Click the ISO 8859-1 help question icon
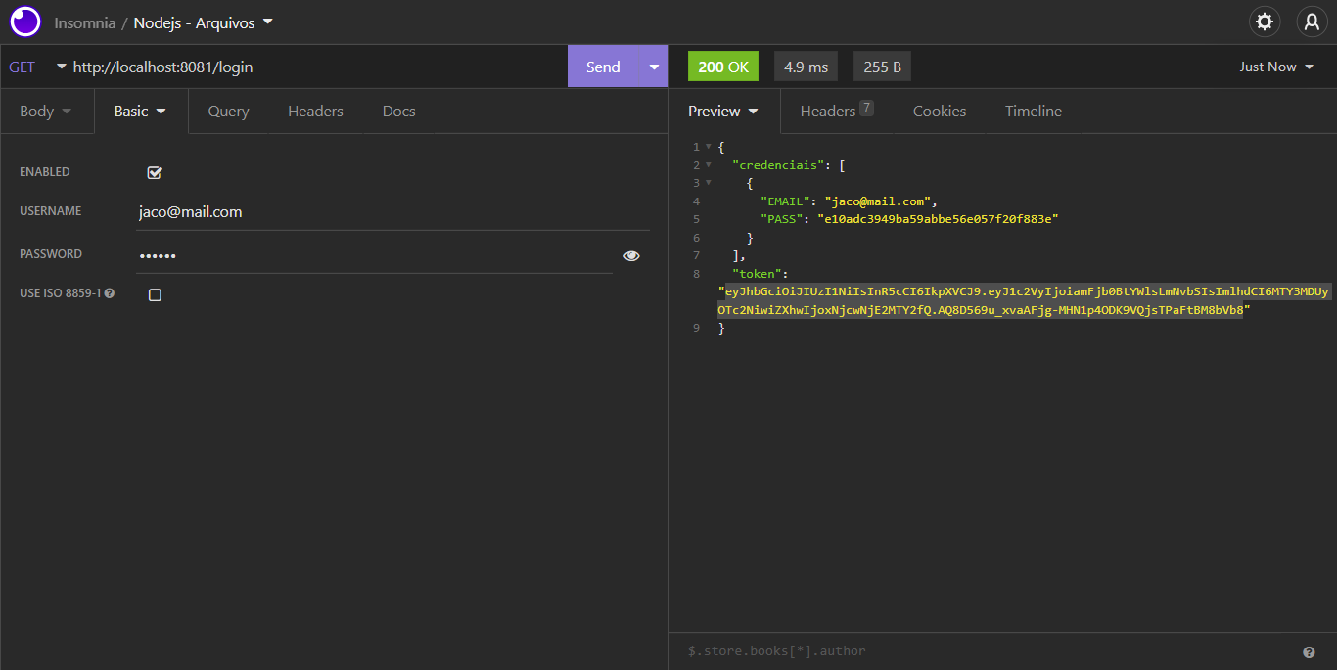Viewport: 1337px width, 670px height. (x=110, y=293)
